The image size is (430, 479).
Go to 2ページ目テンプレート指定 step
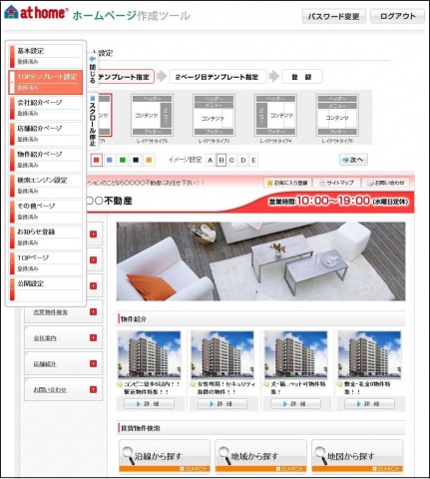[217, 77]
